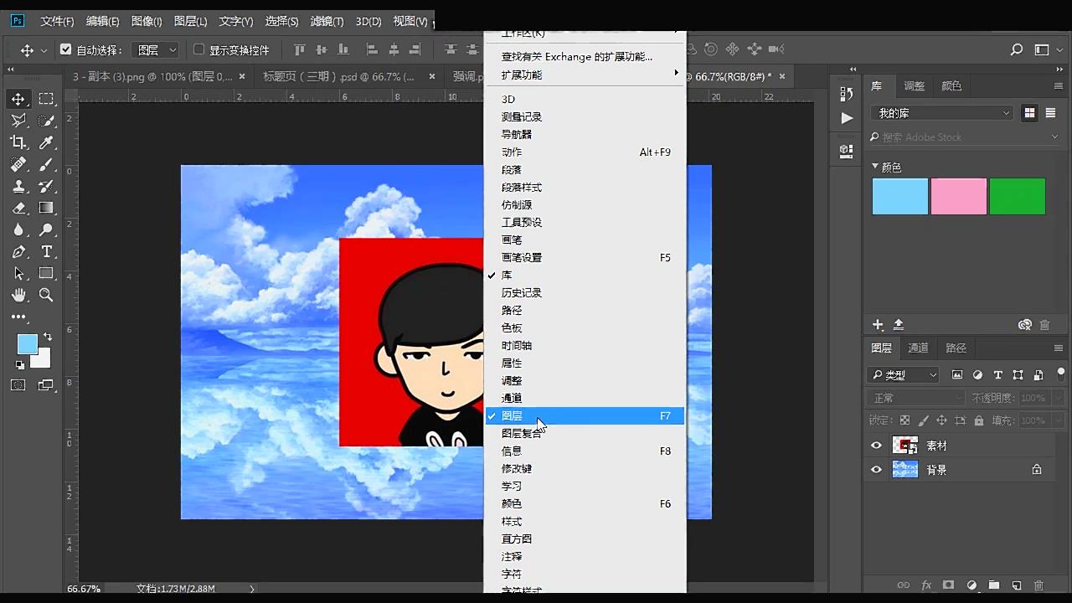
Task: Select the Dodge tool
Action: 46,229
